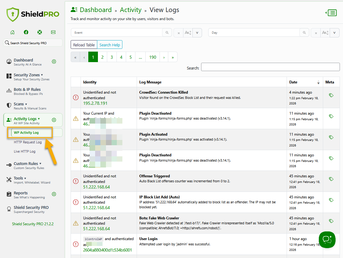Click Reload Table button

(84, 45)
